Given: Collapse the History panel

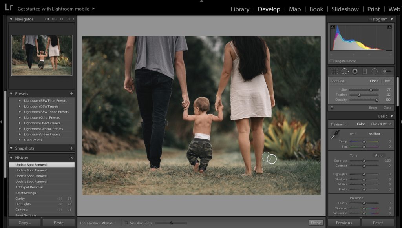Looking at the screenshot, I should [x=11, y=158].
